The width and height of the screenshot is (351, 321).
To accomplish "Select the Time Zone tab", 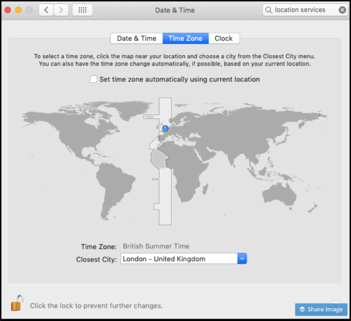I will coord(185,39).
